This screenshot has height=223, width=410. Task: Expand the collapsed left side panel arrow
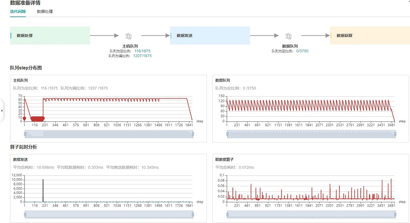coord(2,110)
